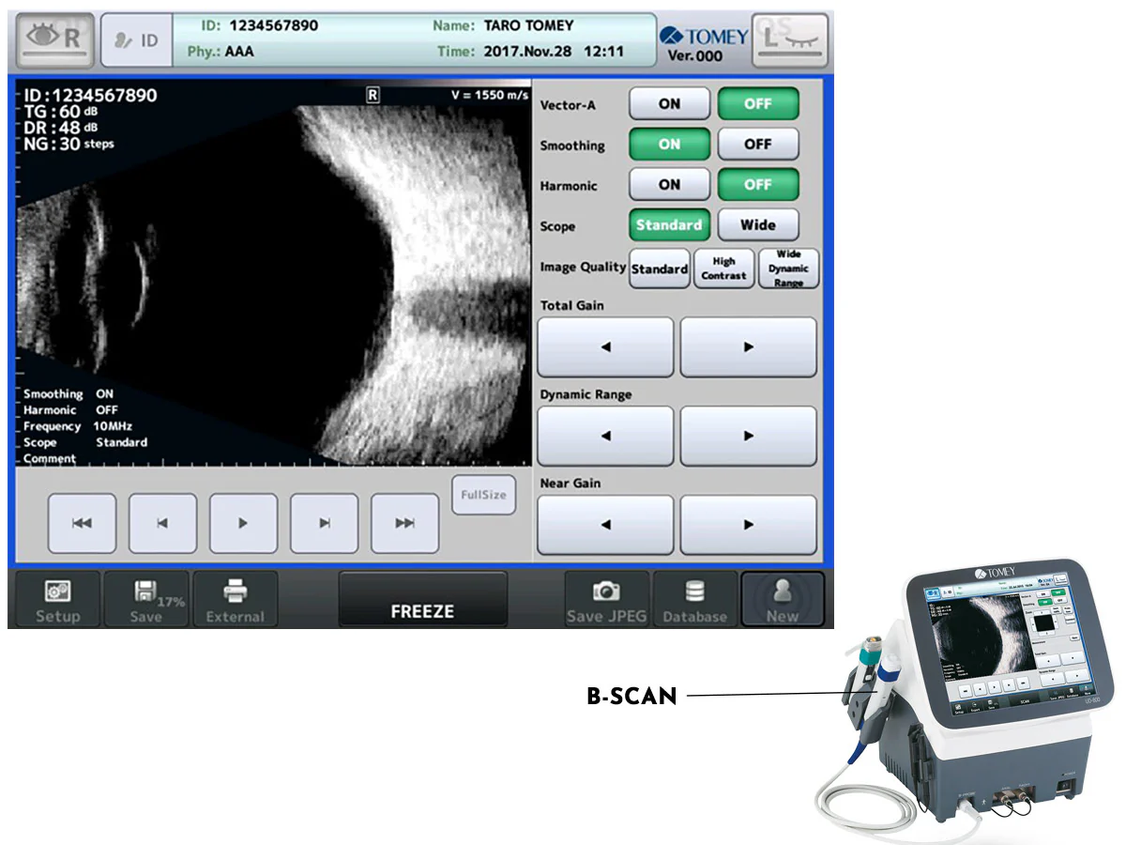This screenshot has height=845, width=1126.
Task: Increase Total Gain with right arrow
Action: pyautogui.click(x=748, y=347)
